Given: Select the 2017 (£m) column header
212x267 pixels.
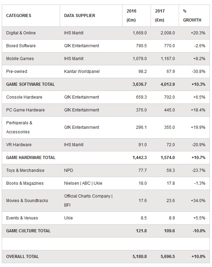Looking at the screenshot, I should point(160,16).
